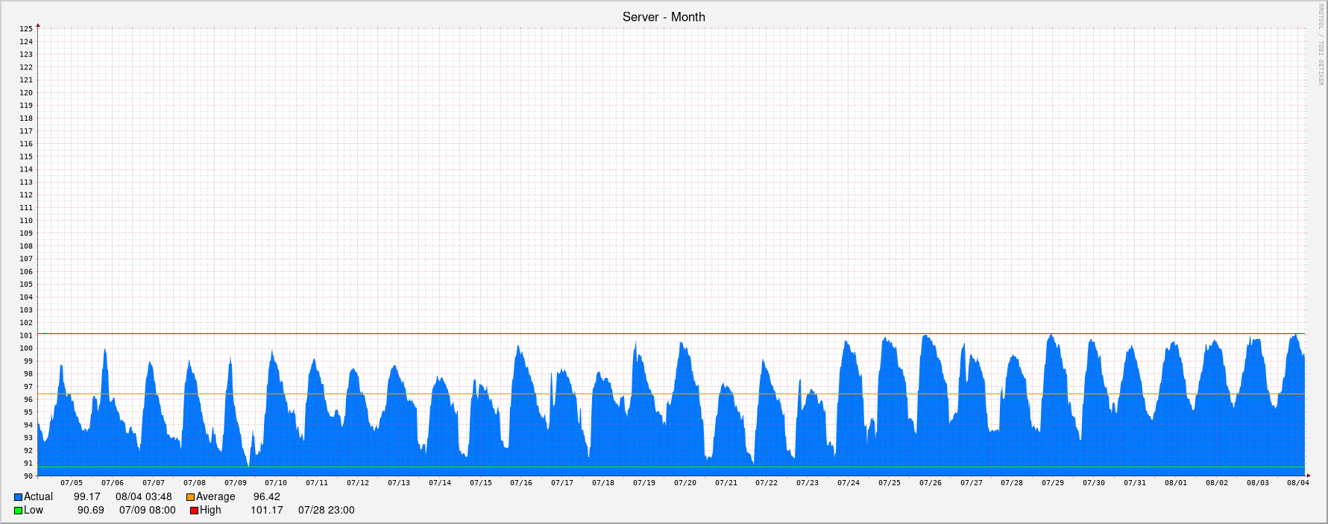The height and width of the screenshot is (524, 1328).
Task: Click y-axis label 101
Action: [26, 335]
